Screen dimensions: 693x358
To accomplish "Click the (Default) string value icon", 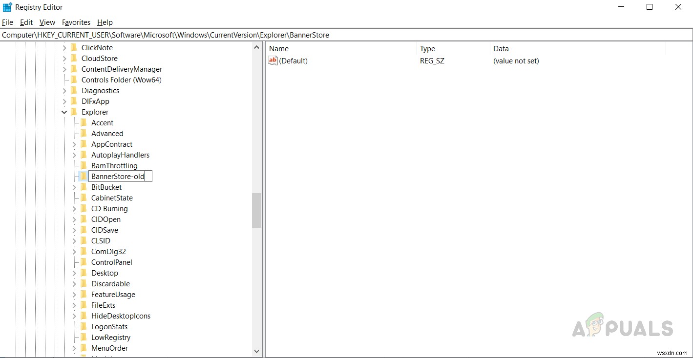I will tap(273, 61).
